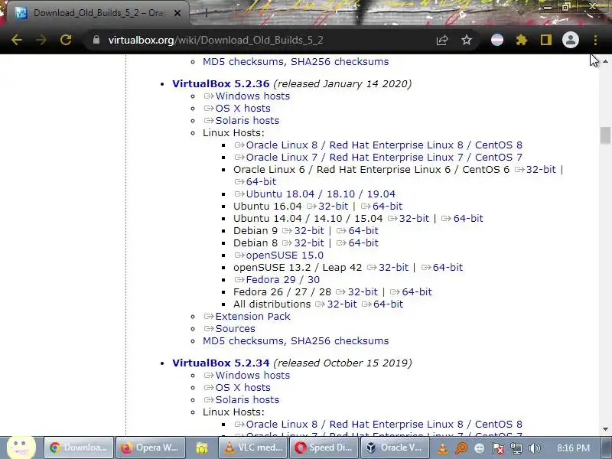612x459 pixels.
Task: Click the browser forward arrow
Action: click(x=41, y=40)
